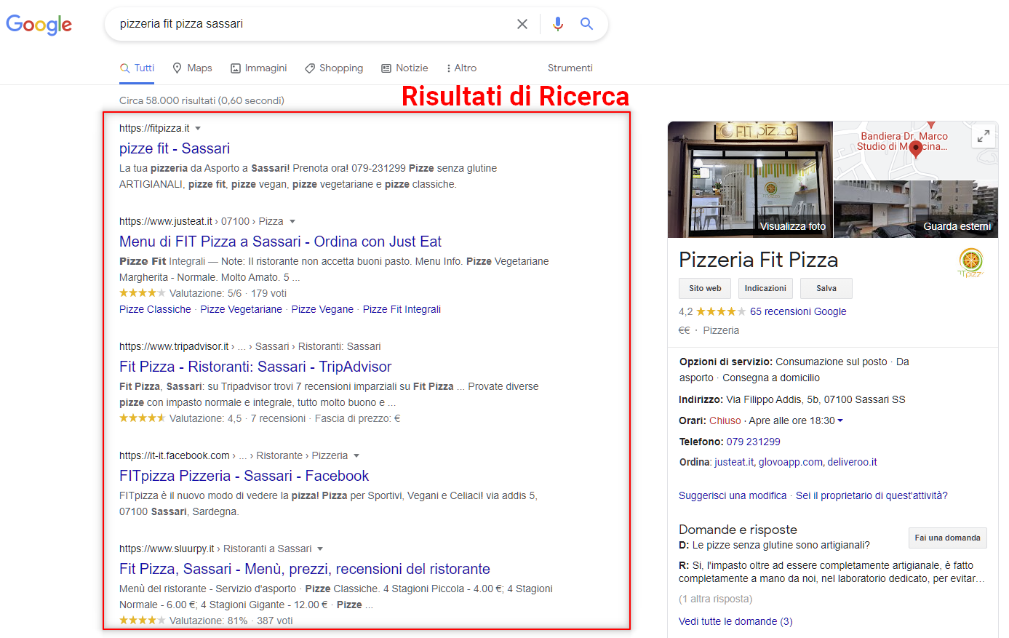Expand dropdown arrow next to sluurpy.it URL

click(x=320, y=549)
